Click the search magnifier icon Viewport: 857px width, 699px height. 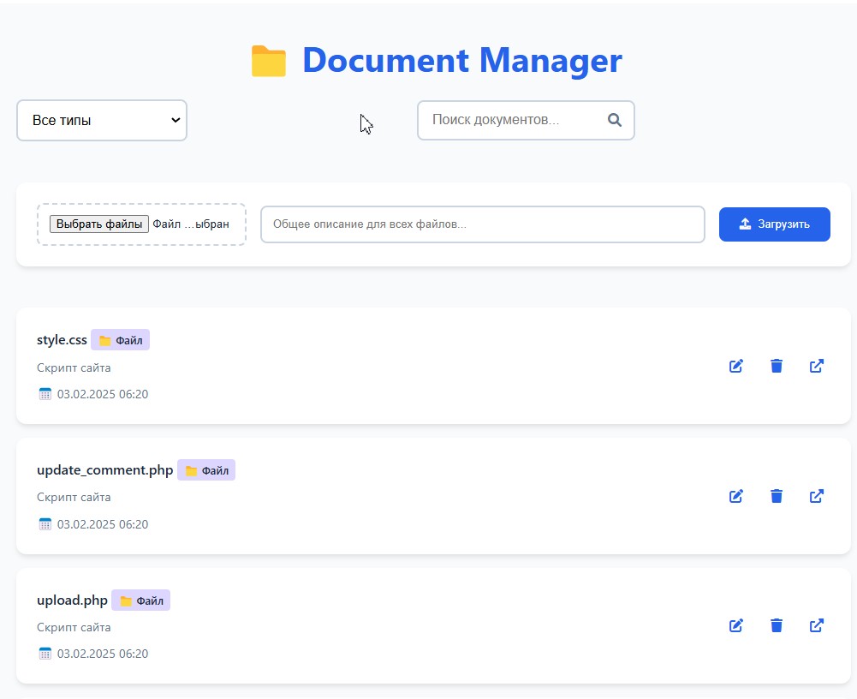tap(614, 120)
